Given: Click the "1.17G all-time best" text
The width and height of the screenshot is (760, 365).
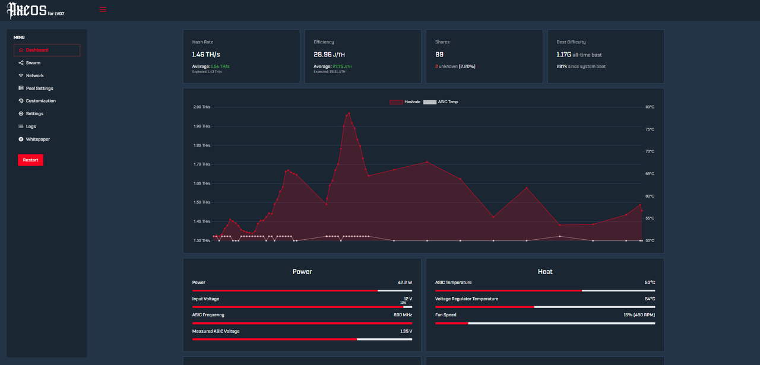Looking at the screenshot, I should (579, 55).
